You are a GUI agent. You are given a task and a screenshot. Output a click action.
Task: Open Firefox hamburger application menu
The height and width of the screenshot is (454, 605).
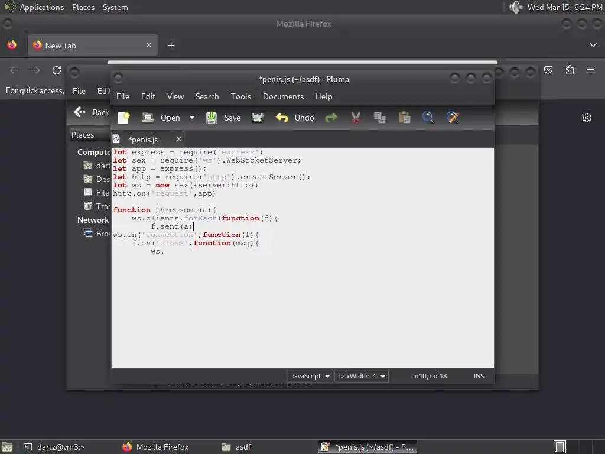click(591, 70)
